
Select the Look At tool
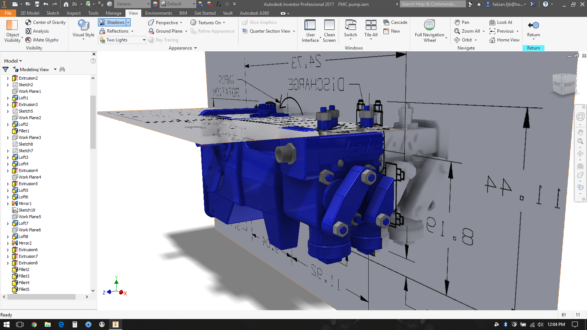501,22
